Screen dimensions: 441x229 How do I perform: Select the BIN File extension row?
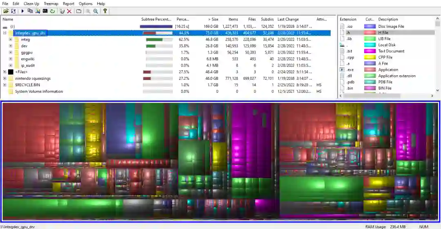387,88
